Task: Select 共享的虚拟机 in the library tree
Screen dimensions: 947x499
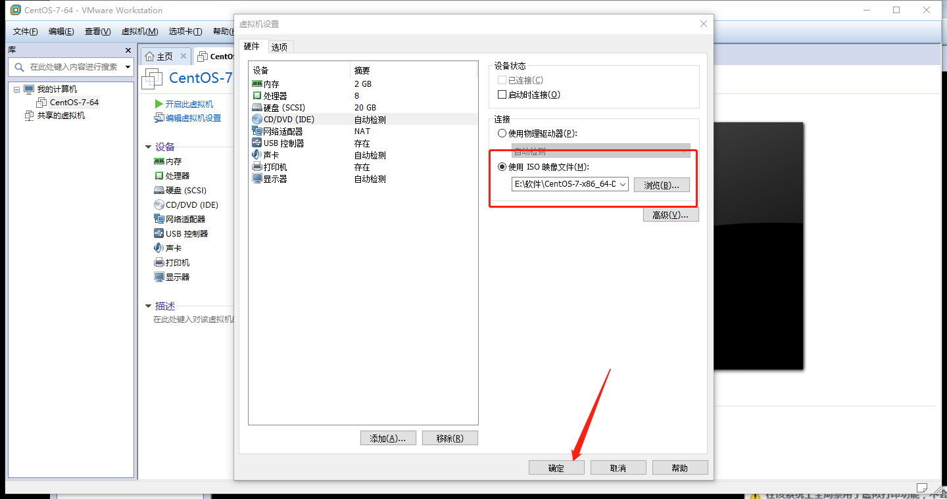Action: coord(61,115)
